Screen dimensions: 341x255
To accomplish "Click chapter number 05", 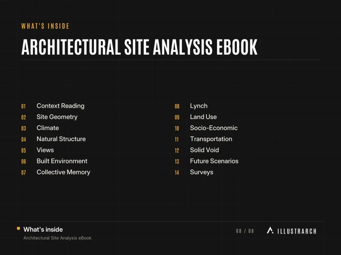I will tap(24, 150).
